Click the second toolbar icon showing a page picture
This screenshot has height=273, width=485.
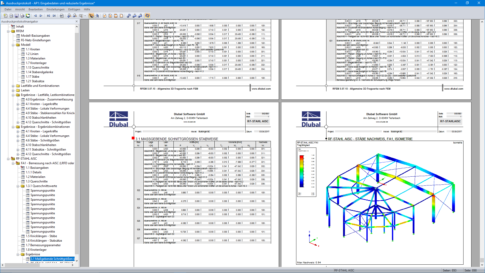[x=11, y=16]
